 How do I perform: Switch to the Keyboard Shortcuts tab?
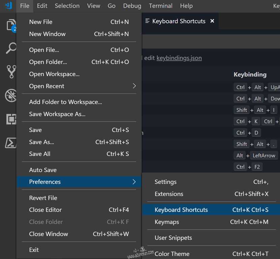[x=180, y=21]
